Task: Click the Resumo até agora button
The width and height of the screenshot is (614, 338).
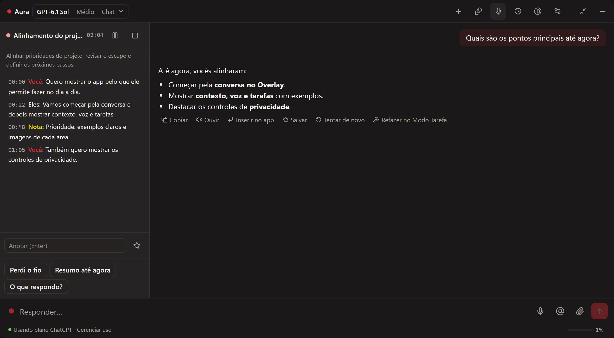Action: click(82, 270)
